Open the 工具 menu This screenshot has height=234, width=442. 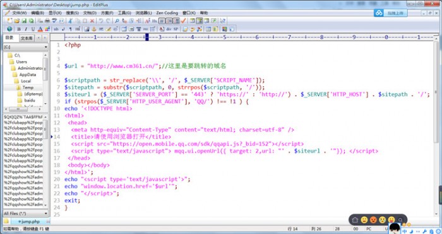(124, 13)
